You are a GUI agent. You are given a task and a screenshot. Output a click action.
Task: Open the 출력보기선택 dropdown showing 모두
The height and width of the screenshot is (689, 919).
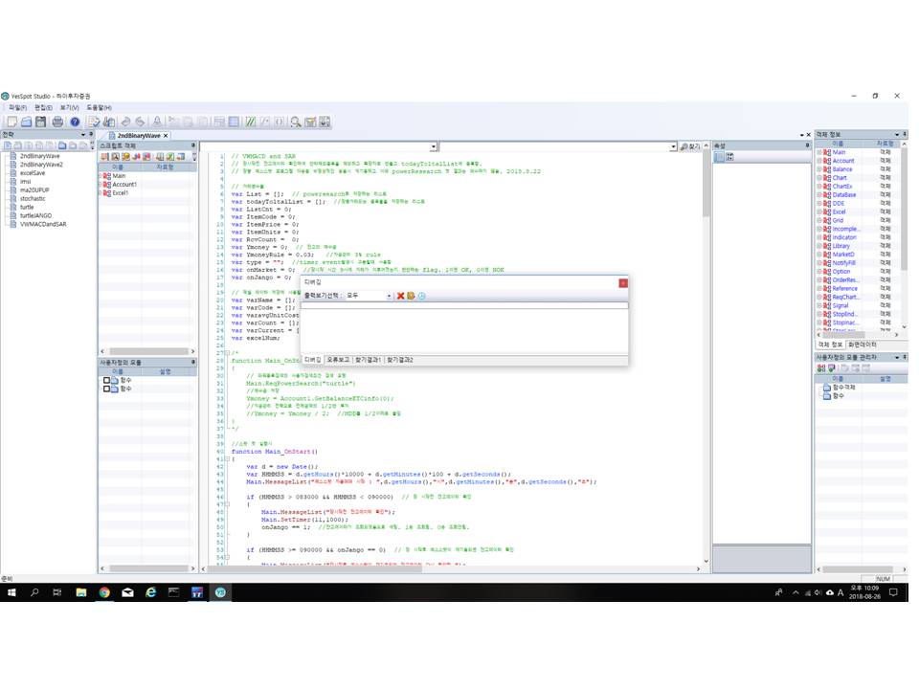pyautogui.click(x=389, y=296)
